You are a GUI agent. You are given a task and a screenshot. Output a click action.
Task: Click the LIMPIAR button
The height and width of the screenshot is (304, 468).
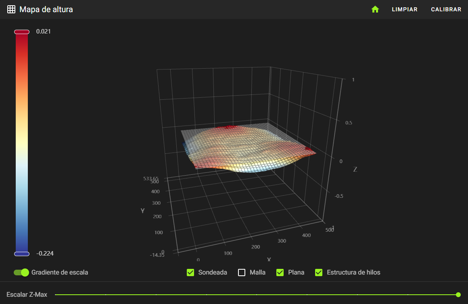coord(404,9)
